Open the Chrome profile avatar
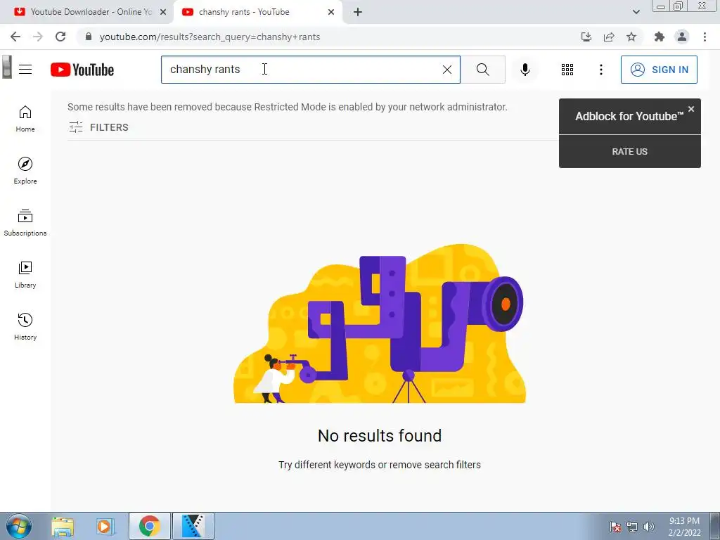This screenshot has width=720, height=540. tap(682, 37)
